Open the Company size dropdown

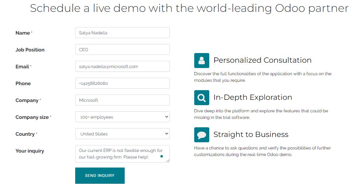[x=122, y=117]
